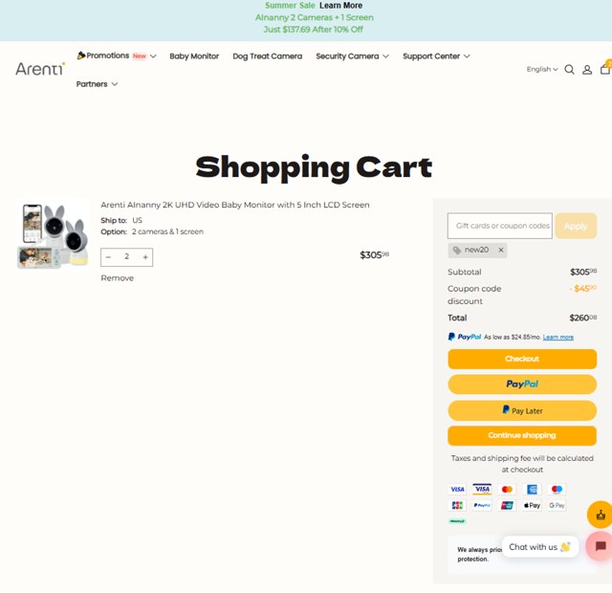This screenshot has width=612, height=593.
Task: Click the Apple Pay payment icon
Action: (x=532, y=505)
